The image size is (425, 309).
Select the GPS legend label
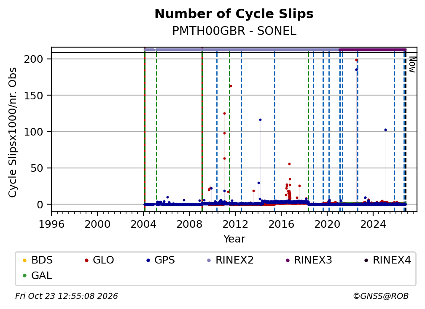pos(164,260)
